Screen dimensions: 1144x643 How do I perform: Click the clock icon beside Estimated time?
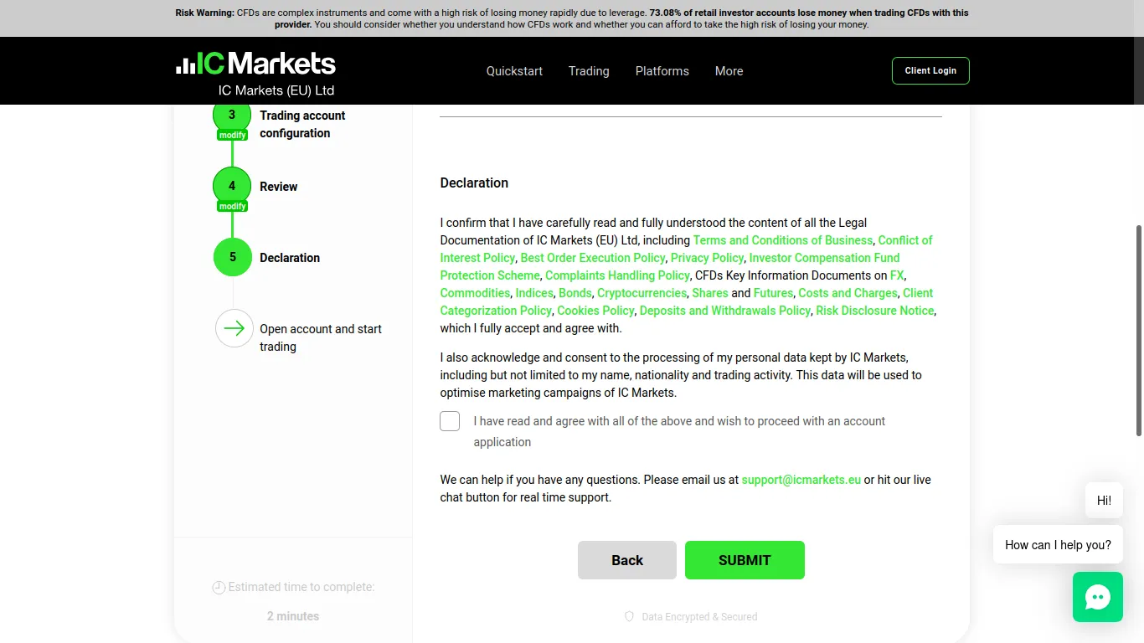[x=219, y=588]
